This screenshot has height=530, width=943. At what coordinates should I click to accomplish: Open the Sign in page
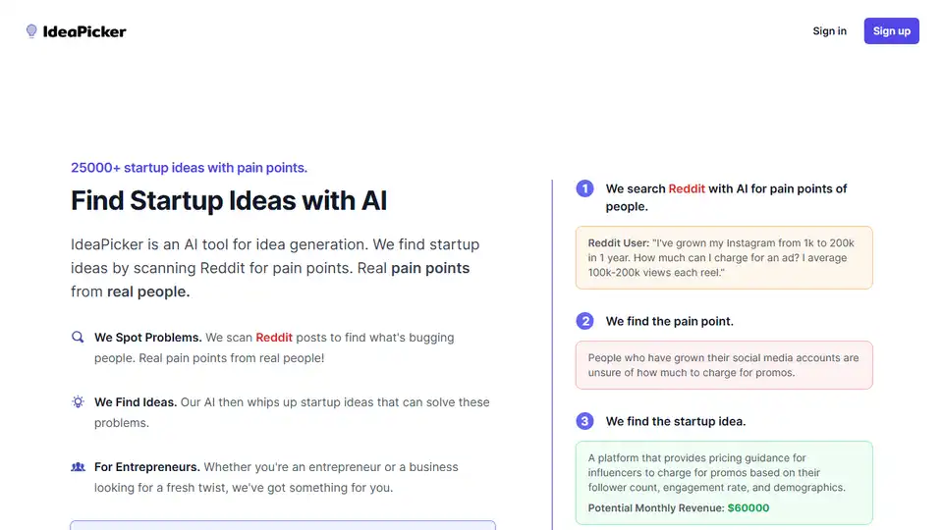pyautogui.click(x=829, y=31)
